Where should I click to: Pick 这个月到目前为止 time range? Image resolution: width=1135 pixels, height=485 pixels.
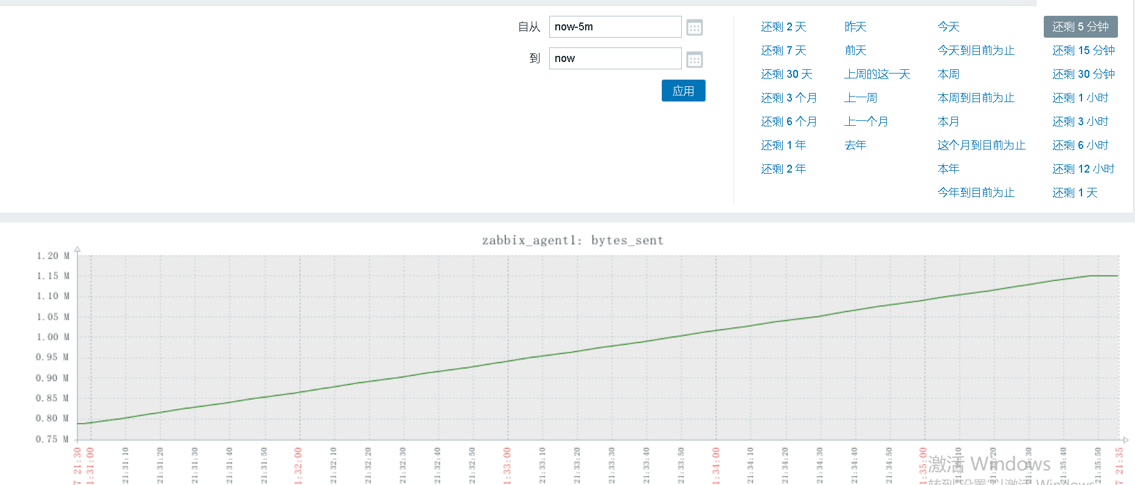pos(981,145)
